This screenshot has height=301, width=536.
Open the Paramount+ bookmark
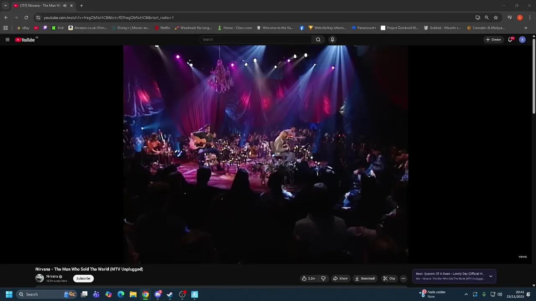[364, 28]
